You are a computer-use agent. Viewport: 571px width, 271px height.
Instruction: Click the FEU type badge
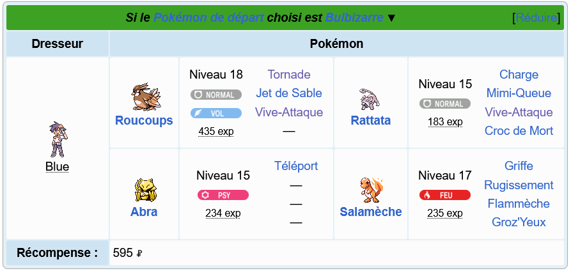[x=444, y=195]
